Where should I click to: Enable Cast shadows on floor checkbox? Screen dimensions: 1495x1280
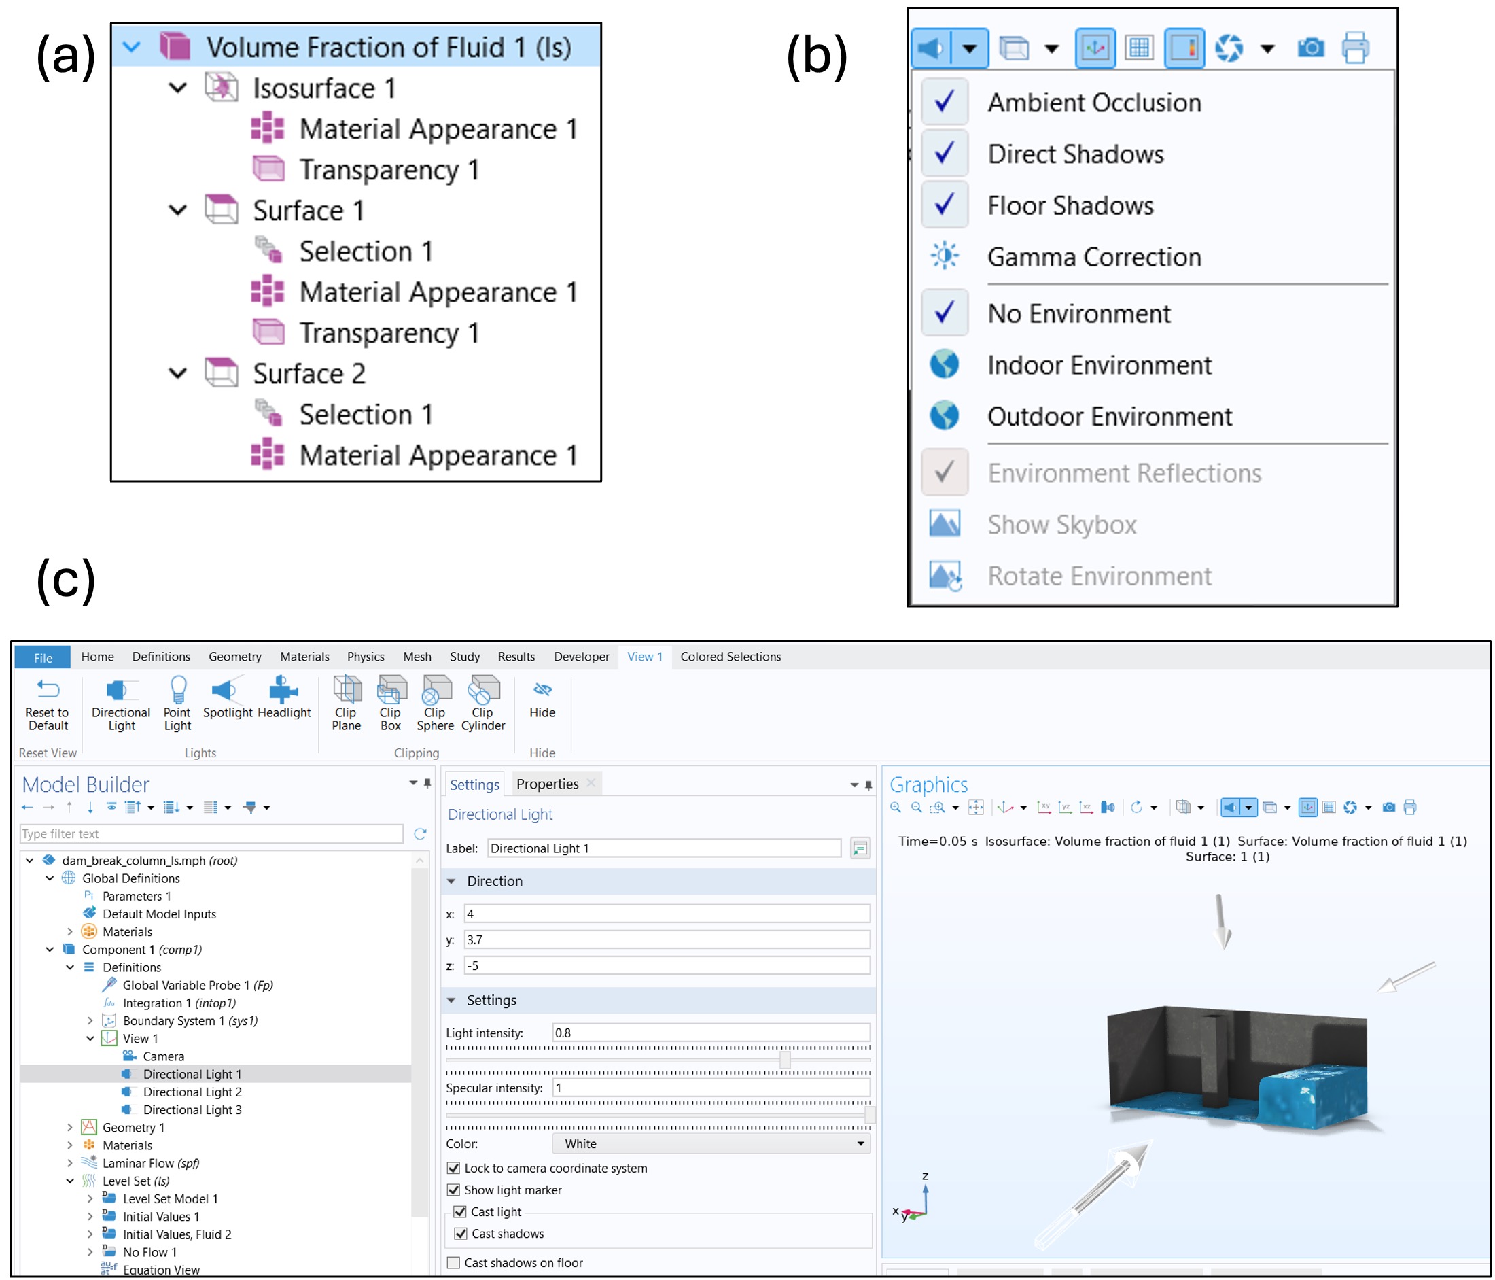(x=454, y=1263)
